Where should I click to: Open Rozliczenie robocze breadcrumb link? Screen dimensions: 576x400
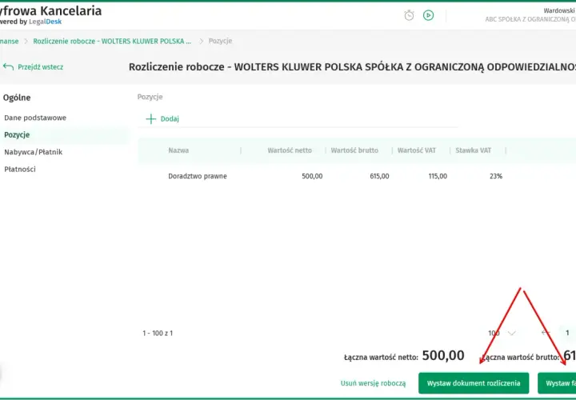[112, 41]
